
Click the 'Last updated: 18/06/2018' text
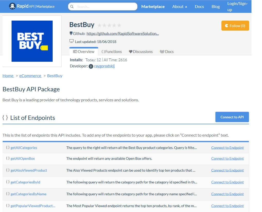[96, 42]
